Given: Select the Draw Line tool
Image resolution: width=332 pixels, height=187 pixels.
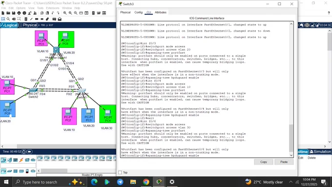Looking at the screenshot, I should point(31,19).
